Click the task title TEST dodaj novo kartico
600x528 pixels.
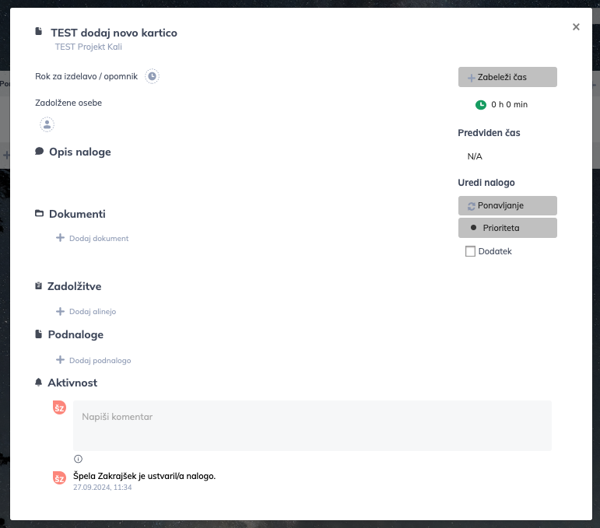[114, 33]
